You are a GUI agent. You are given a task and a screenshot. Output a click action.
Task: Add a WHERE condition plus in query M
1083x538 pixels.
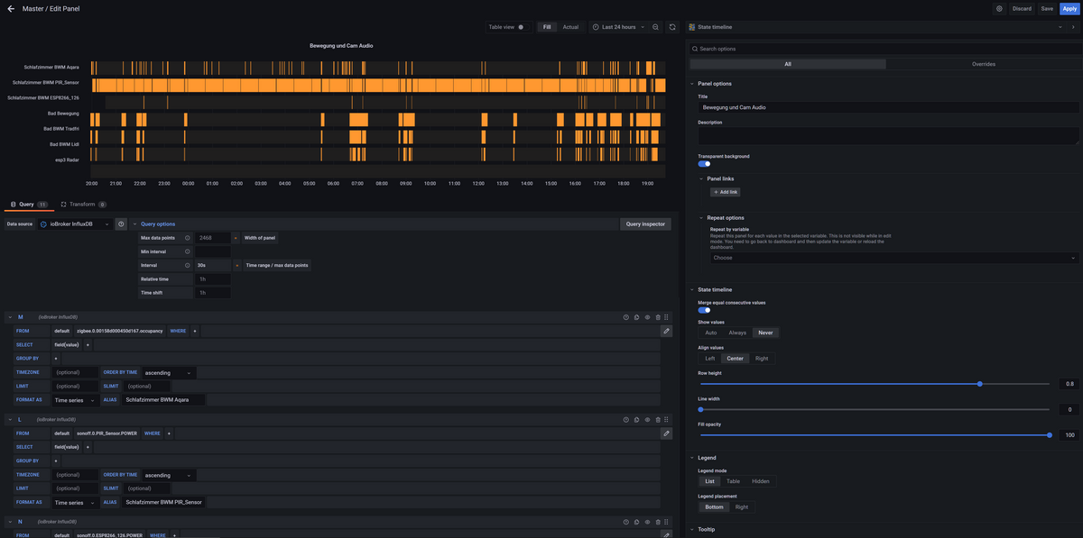point(194,331)
